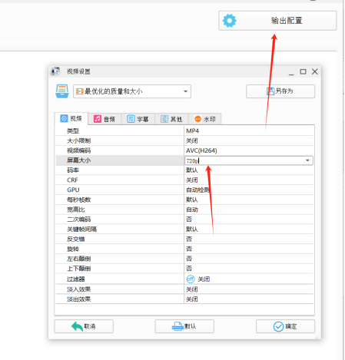Switch to the 水印 tab
Viewport: 345px width, 360px height.
click(205, 119)
